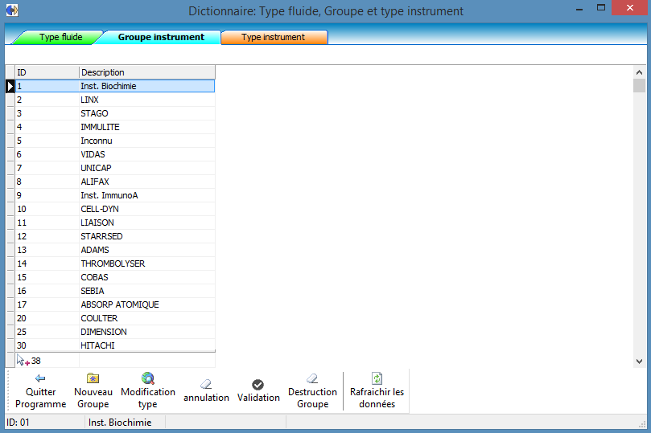Sort by the Description column header
Screen dimensions: 651x433
pyautogui.click(x=147, y=72)
